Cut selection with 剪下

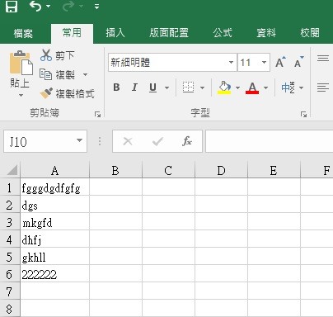click(58, 55)
